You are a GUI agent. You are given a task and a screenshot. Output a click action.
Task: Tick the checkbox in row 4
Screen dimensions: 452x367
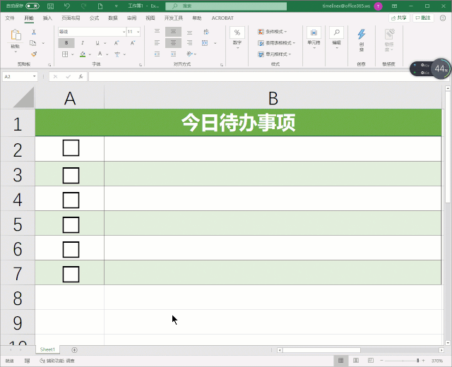point(71,200)
